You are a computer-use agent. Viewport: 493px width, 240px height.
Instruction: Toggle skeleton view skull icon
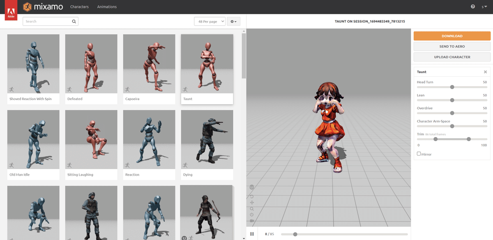(x=252, y=187)
